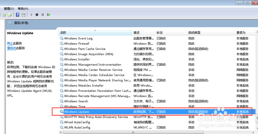The image size is (258, 134).
Task: Click the 服务(本地) header search icon
Action: (x=10, y=23)
